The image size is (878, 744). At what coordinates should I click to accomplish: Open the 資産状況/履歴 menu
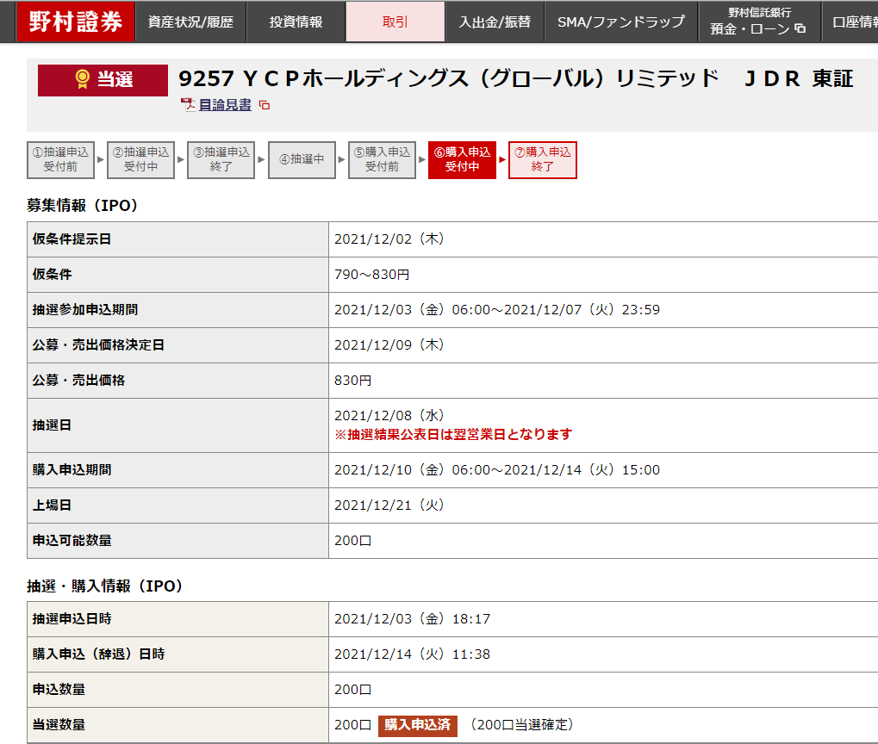(190, 22)
